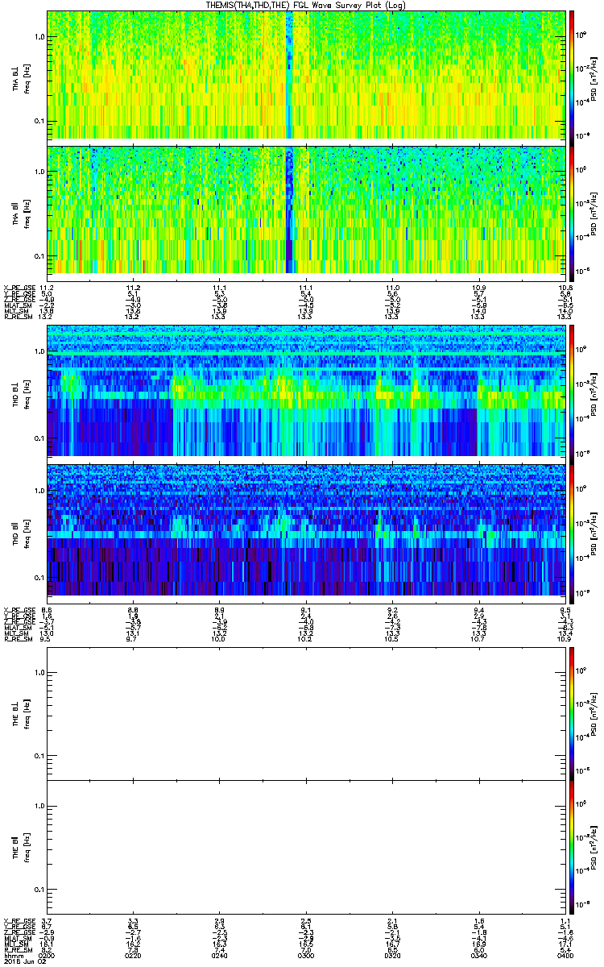Click the 0200 time label on bottom axis
This screenshot has height=967, width=604.
coord(48,955)
